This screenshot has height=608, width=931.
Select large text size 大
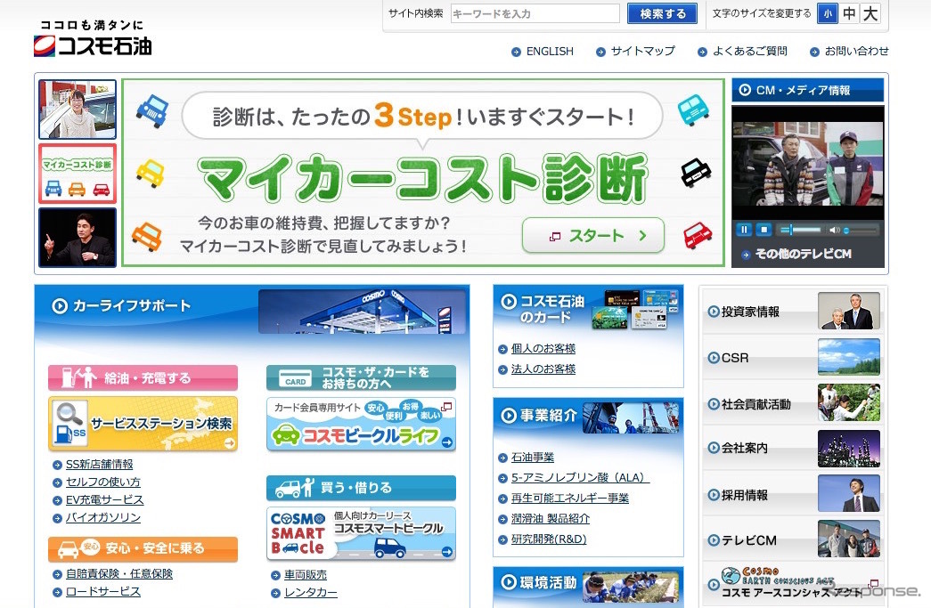pyautogui.click(x=870, y=13)
